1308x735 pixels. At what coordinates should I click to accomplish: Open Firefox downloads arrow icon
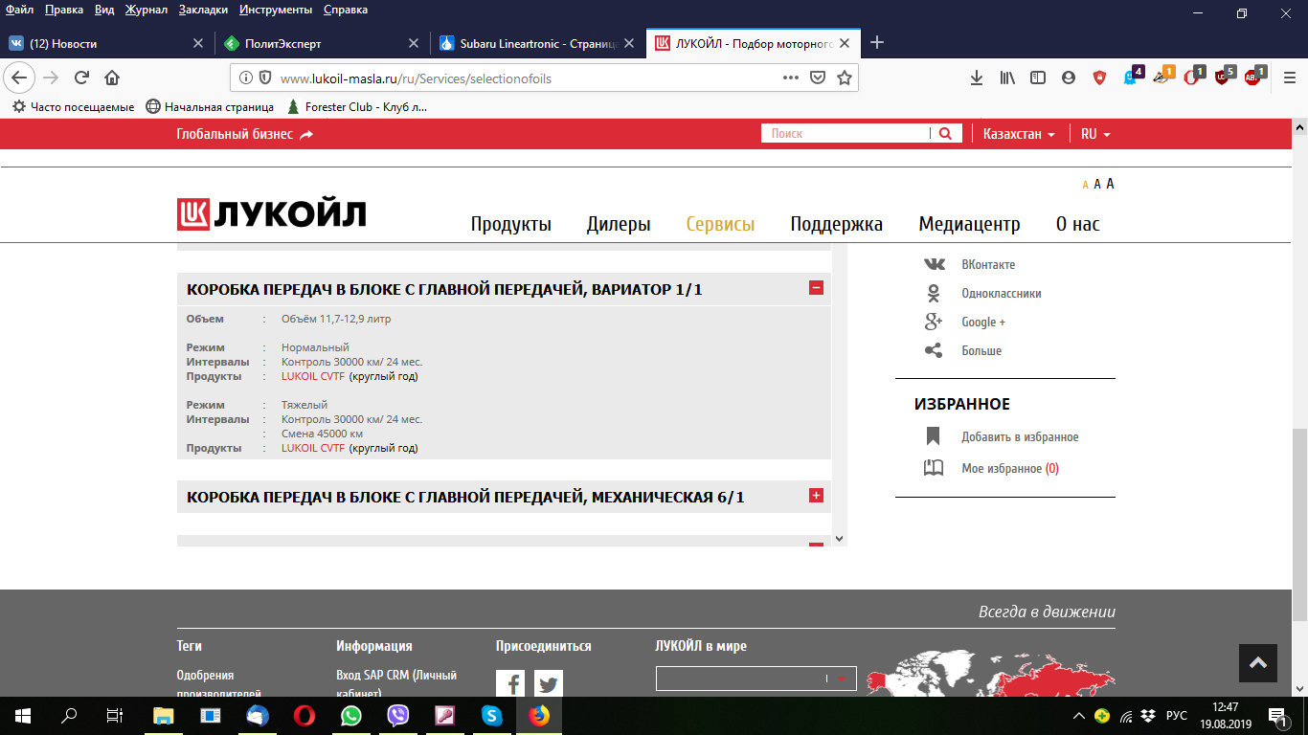pyautogui.click(x=977, y=78)
